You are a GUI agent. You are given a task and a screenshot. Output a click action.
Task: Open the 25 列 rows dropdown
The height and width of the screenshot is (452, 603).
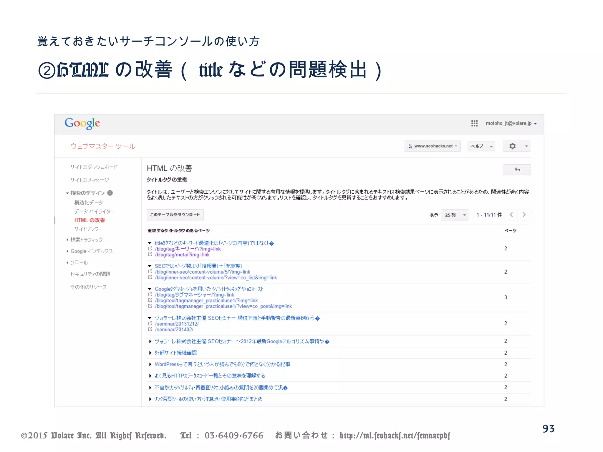454,215
